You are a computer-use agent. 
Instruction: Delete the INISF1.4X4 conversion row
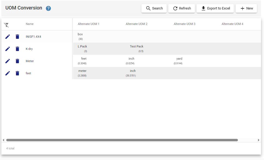click(x=17, y=37)
